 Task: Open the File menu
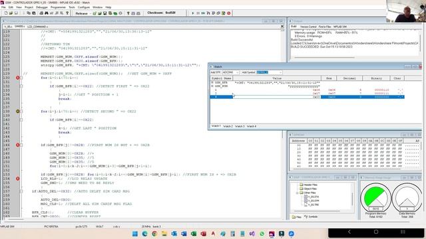3,7
